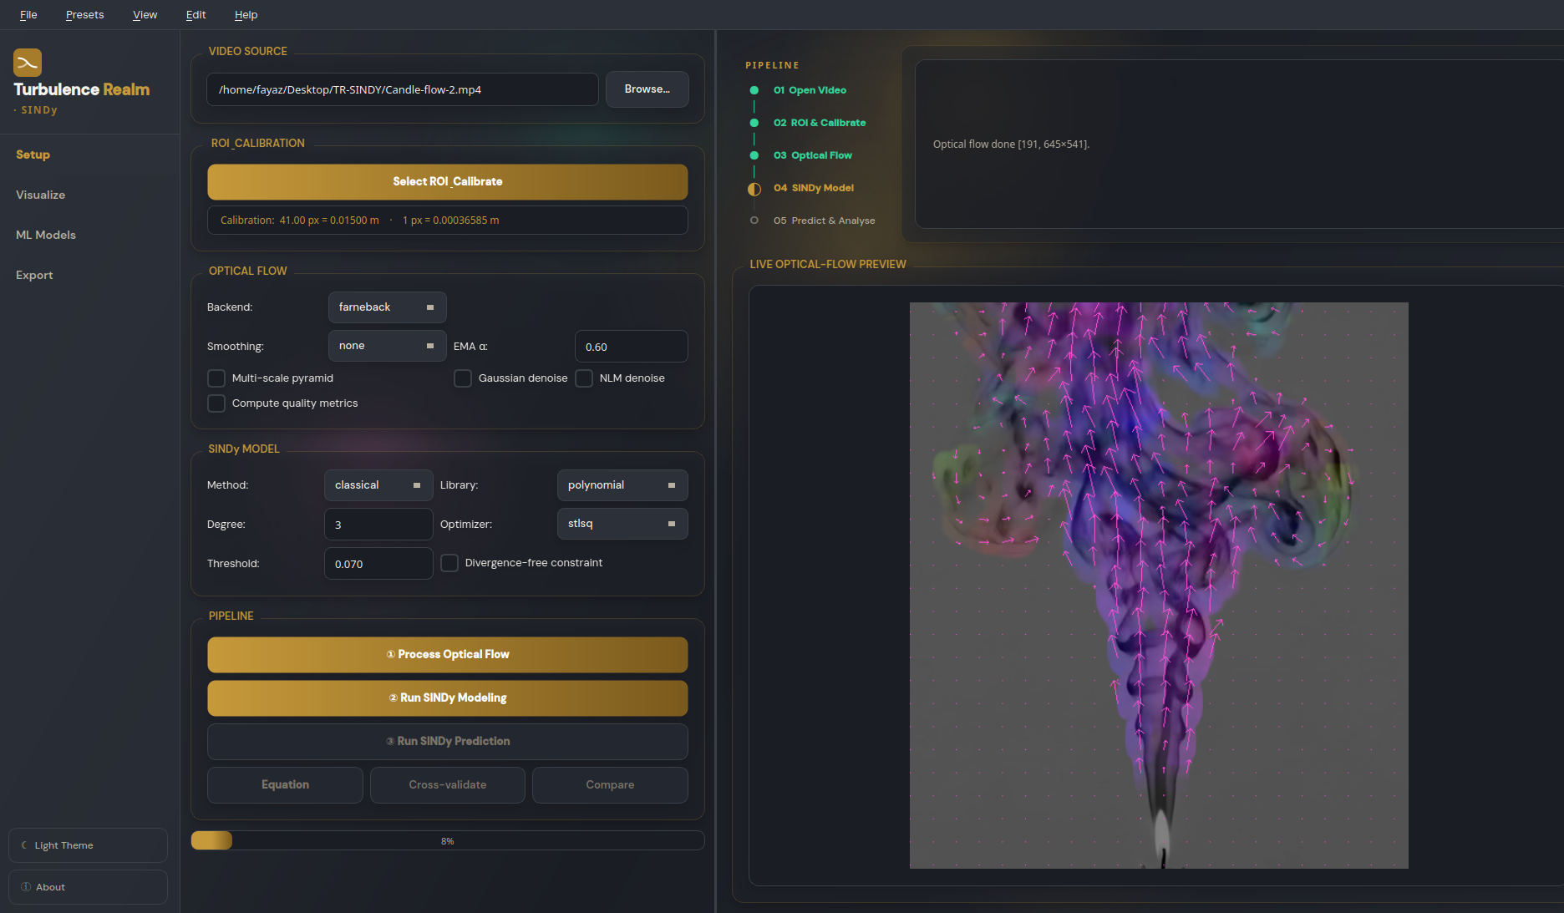Click the 'Optical flow done' log text

[1011, 145]
